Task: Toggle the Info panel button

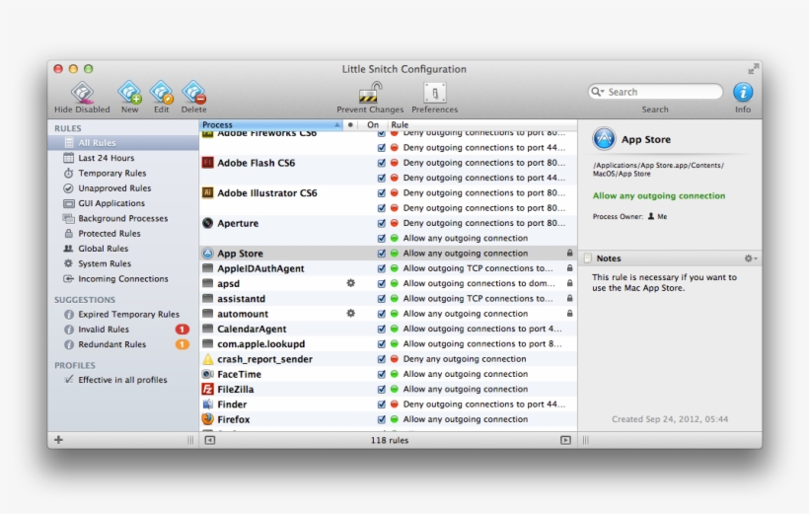Action: [742, 92]
